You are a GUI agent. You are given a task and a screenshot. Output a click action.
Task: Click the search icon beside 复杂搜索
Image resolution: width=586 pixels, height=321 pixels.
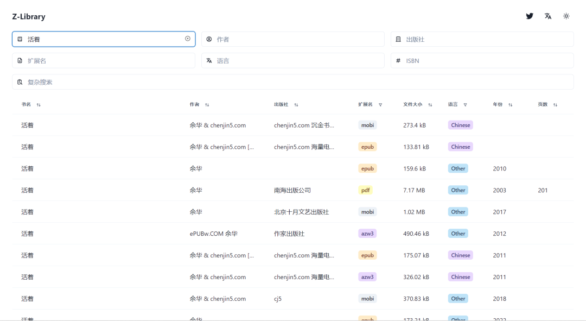(x=20, y=81)
